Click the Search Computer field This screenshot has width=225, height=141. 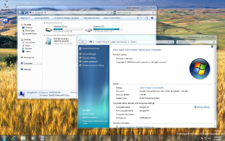[x=135, y=13]
